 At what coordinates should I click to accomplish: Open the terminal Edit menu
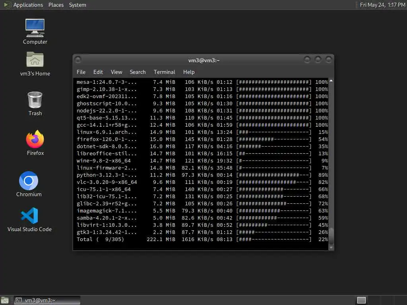(x=98, y=72)
